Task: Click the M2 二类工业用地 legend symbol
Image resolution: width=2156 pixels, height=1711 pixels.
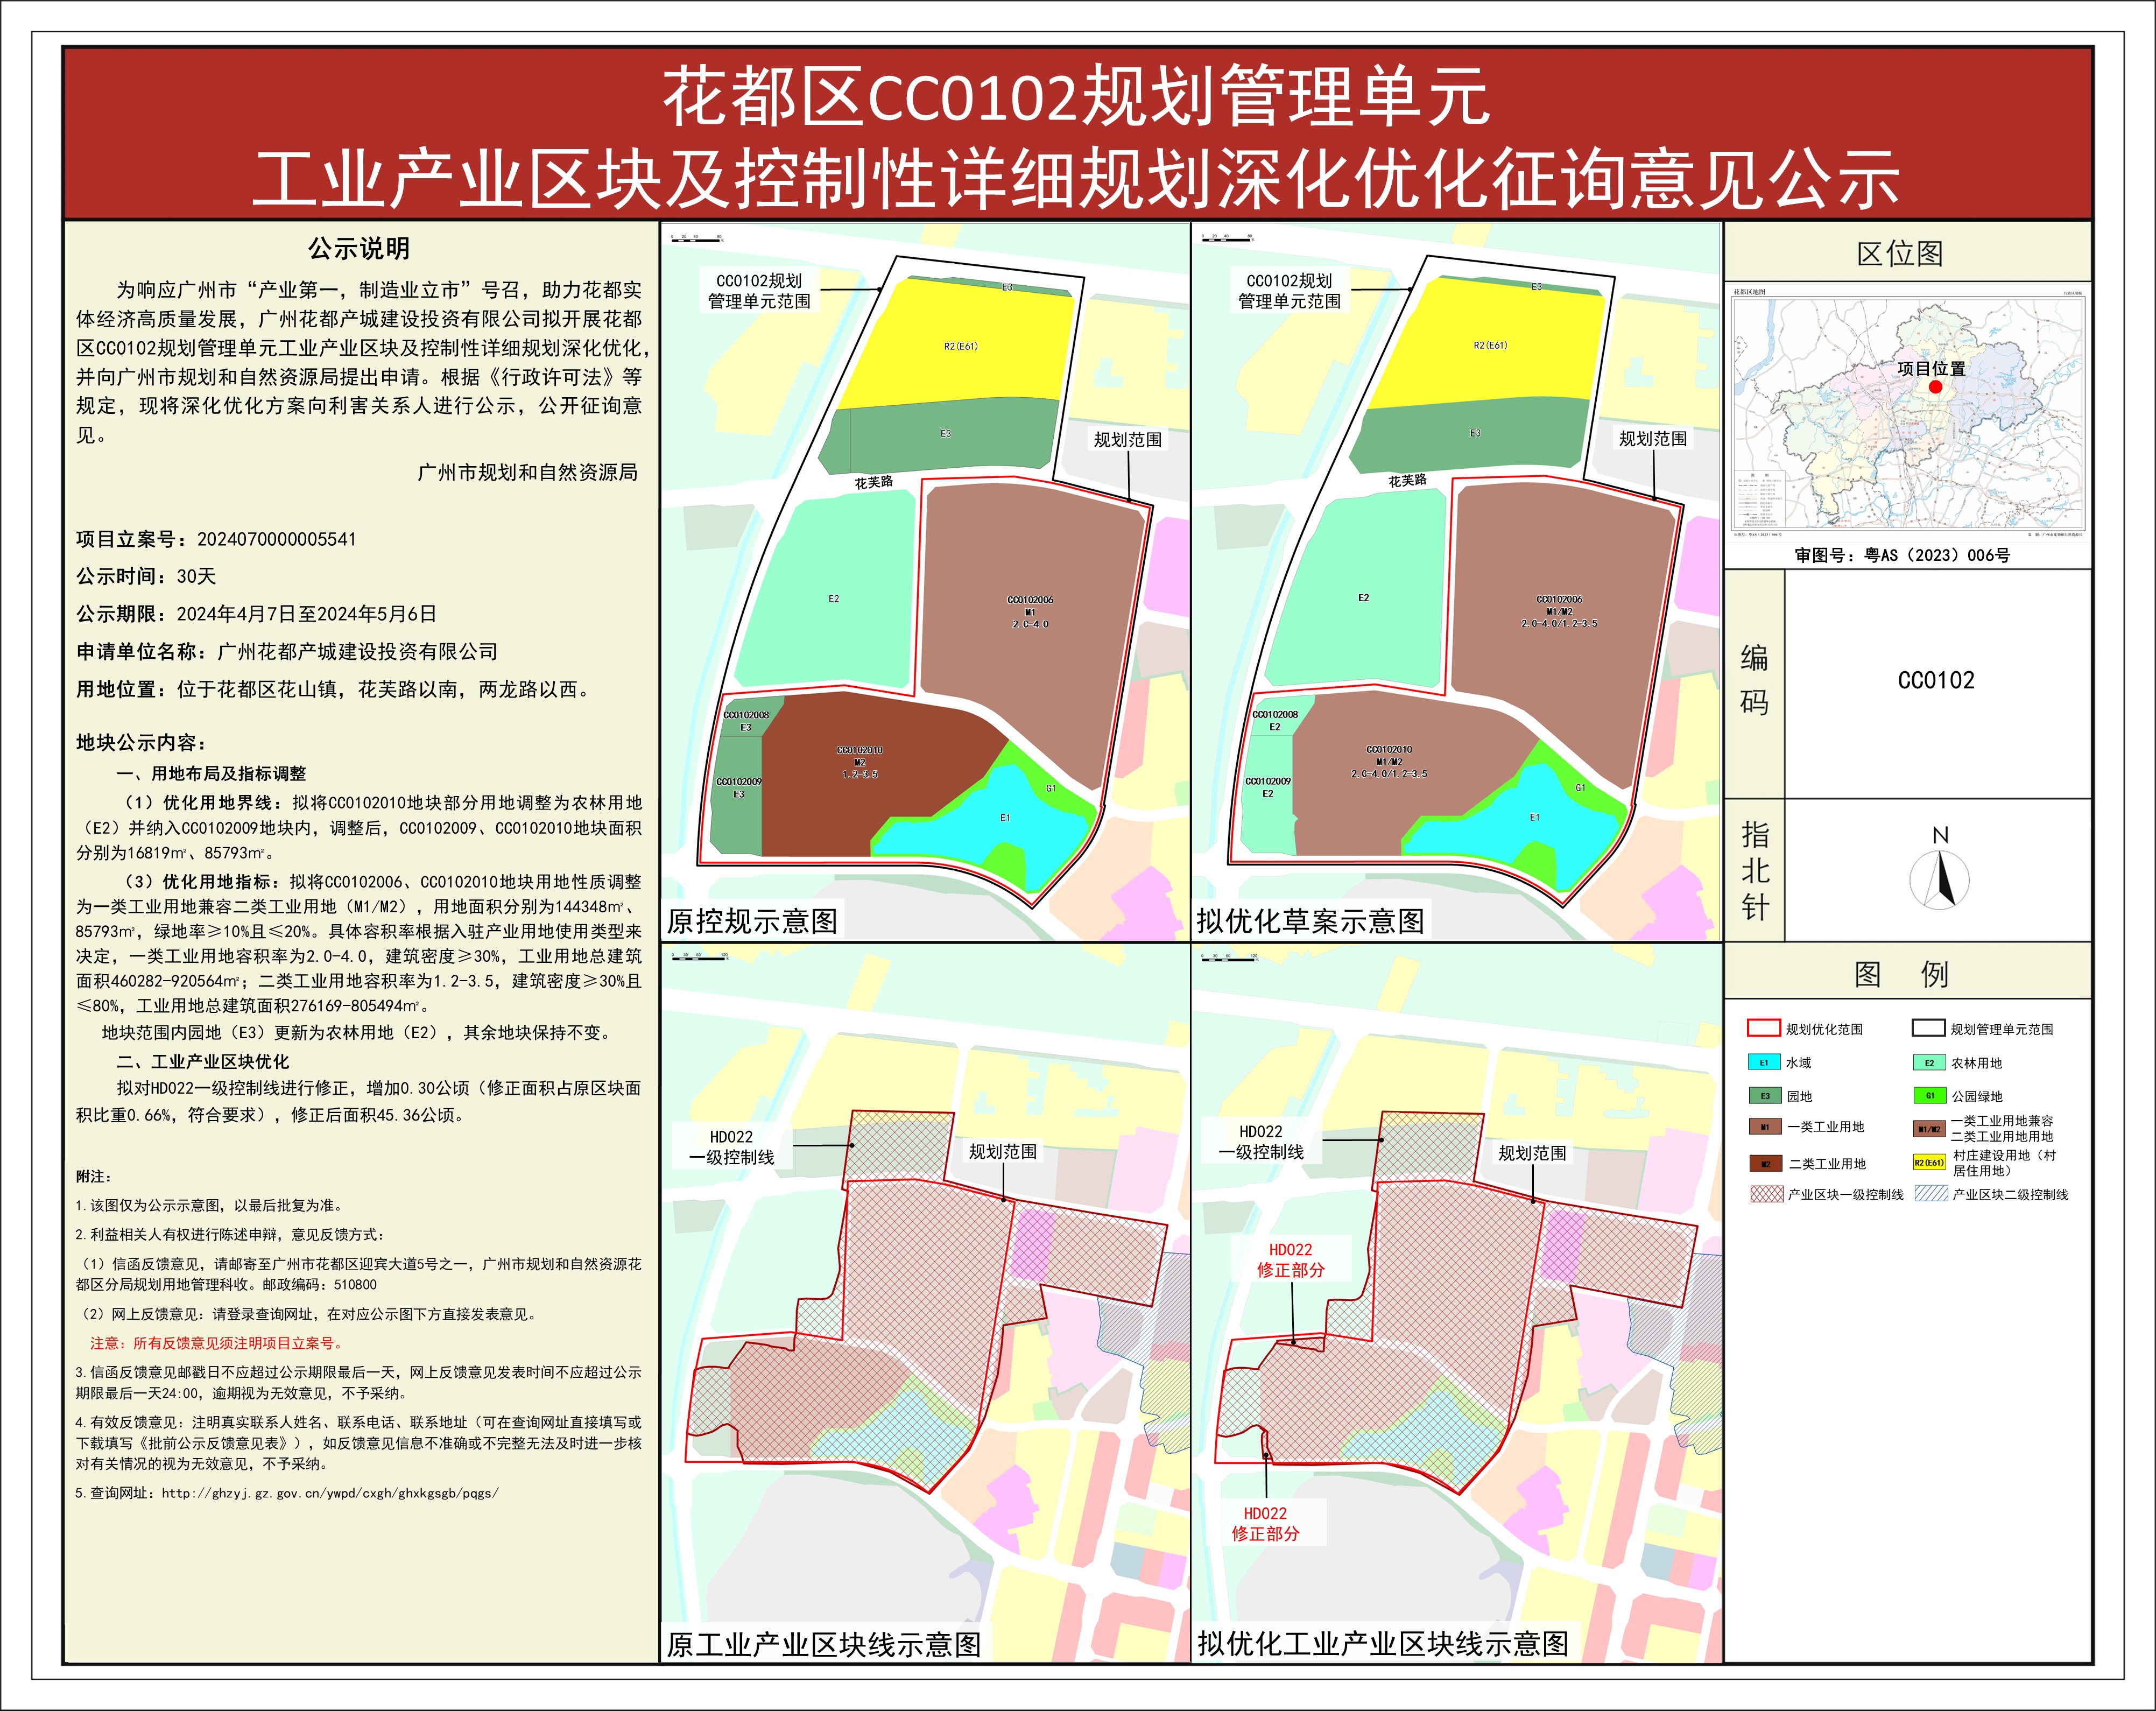Action: click(1765, 1163)
